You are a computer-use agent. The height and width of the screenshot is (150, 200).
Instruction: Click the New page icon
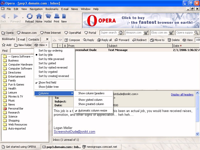64,16
